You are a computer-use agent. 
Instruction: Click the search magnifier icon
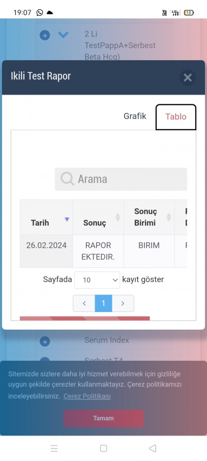click(x=67, y=179)
